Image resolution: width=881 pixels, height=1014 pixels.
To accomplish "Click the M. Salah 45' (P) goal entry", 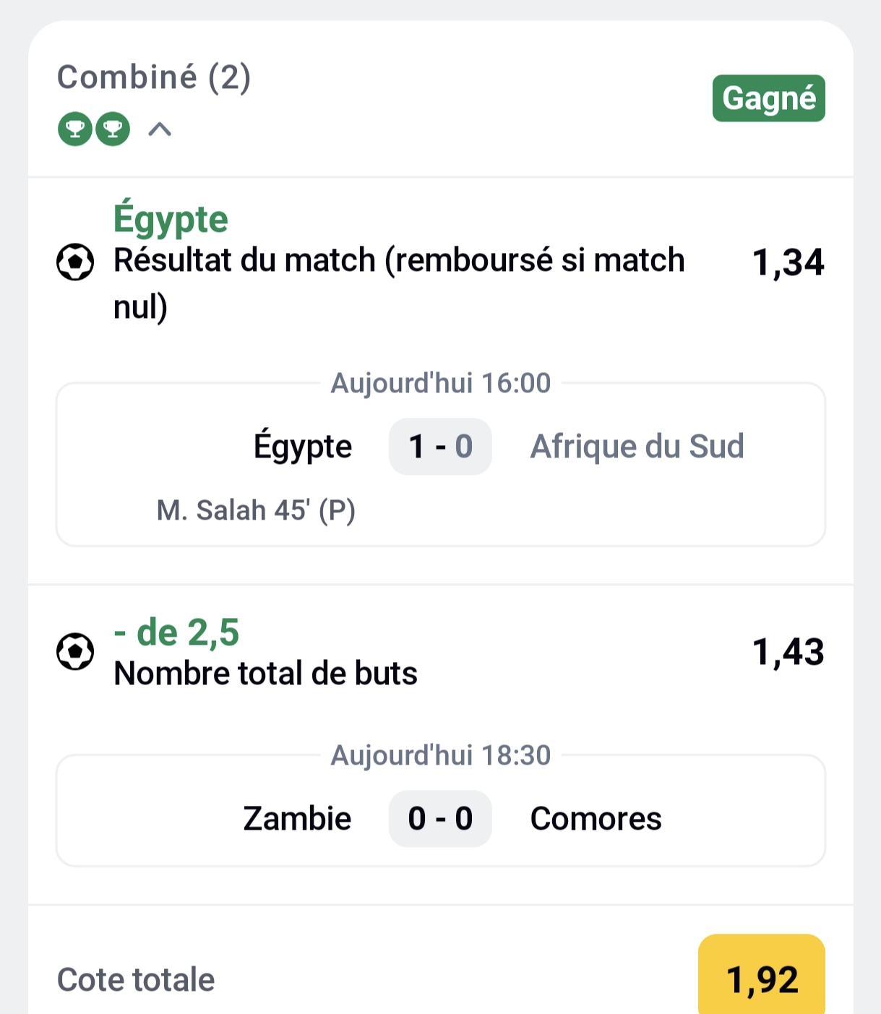I will point(256,510).
